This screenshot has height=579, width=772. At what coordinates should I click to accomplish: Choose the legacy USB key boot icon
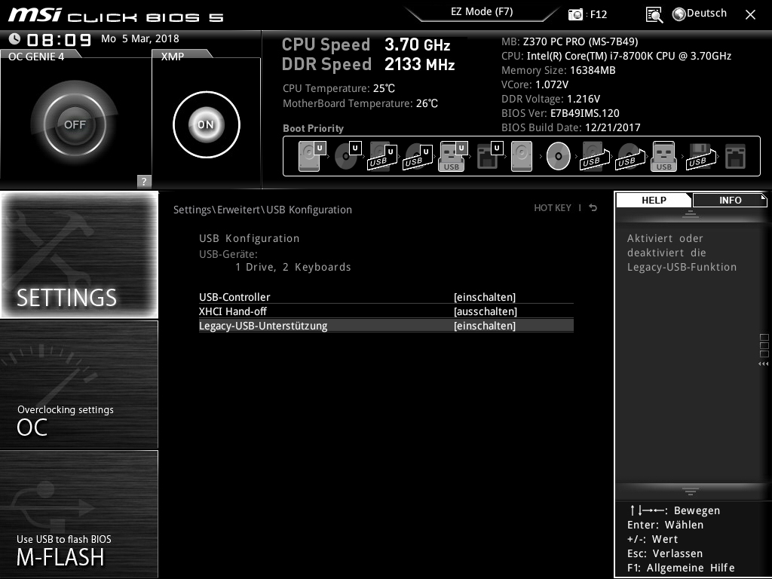click(x=664, y=156)
